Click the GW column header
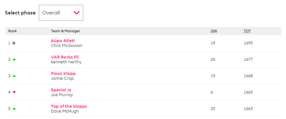The width and height of the screenshot is (286, 119). (214, 31)
